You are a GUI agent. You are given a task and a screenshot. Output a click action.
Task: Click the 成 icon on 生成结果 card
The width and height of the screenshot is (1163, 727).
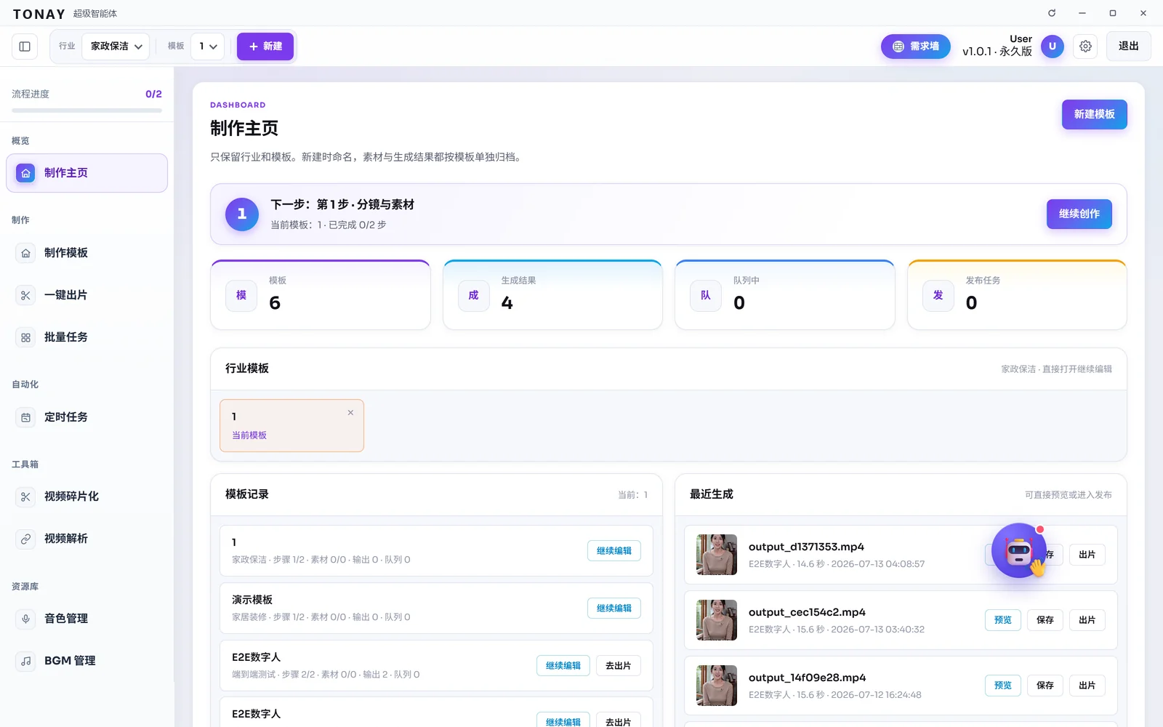point(473,295)
